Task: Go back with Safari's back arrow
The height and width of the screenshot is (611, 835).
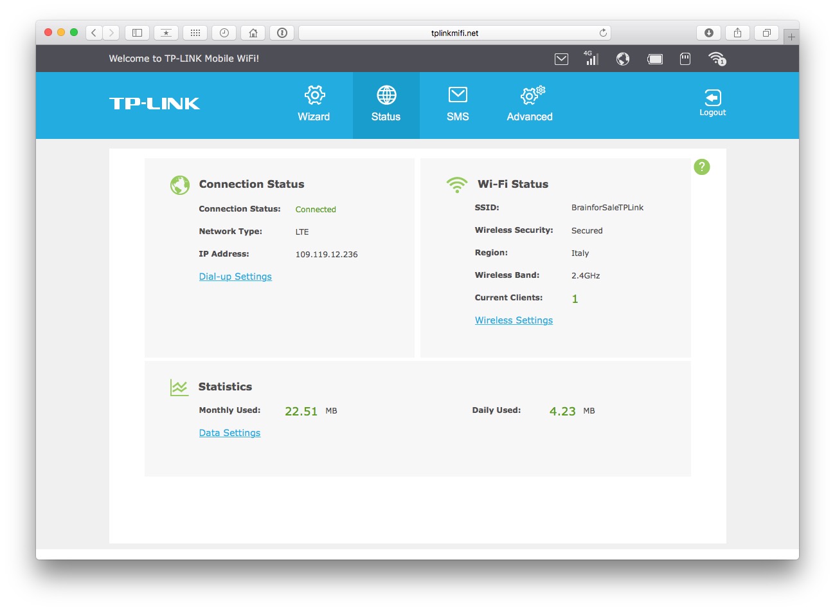Action: (x=94, y=33)
